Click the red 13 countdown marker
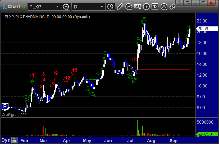This screenshot has width=219, height=144. click(x=75, y=70)
